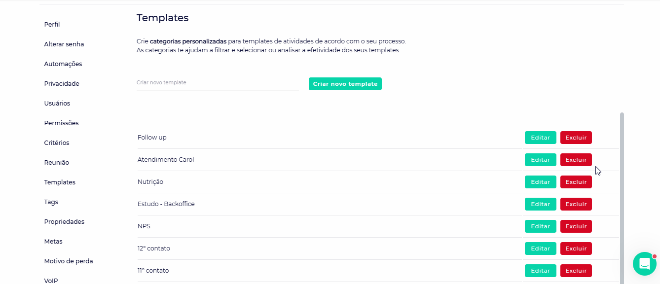Remove the Estudo - Backoffice template

(x=576, y=204)
